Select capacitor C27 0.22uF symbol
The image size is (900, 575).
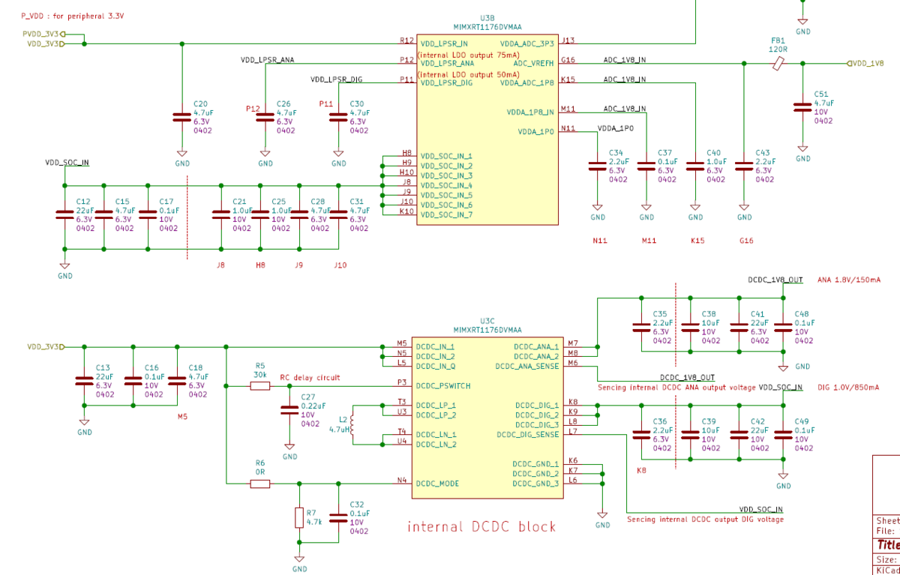[x=289, y=410]
